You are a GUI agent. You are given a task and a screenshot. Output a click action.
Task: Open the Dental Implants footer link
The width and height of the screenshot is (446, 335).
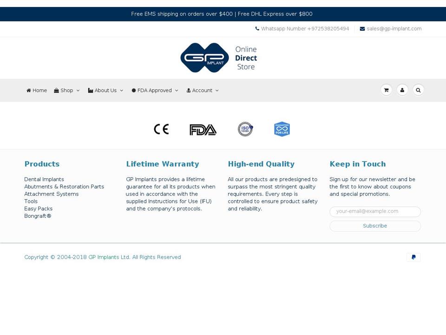click(x=44, y=179)
